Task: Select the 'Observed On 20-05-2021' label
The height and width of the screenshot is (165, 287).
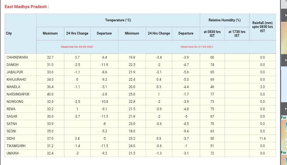Action: pyautogui.click(x=77, y=47)
